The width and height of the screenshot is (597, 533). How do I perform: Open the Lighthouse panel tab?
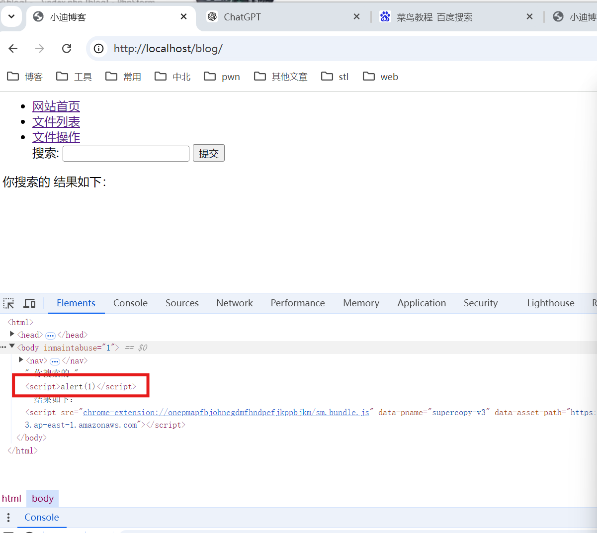coord(551,303)
